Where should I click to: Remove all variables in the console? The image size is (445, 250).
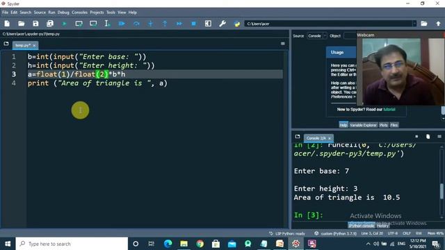tap(428, 137)
